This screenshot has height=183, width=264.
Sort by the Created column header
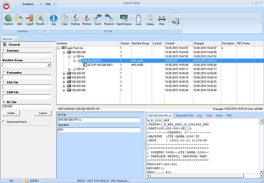click(179, 43)
